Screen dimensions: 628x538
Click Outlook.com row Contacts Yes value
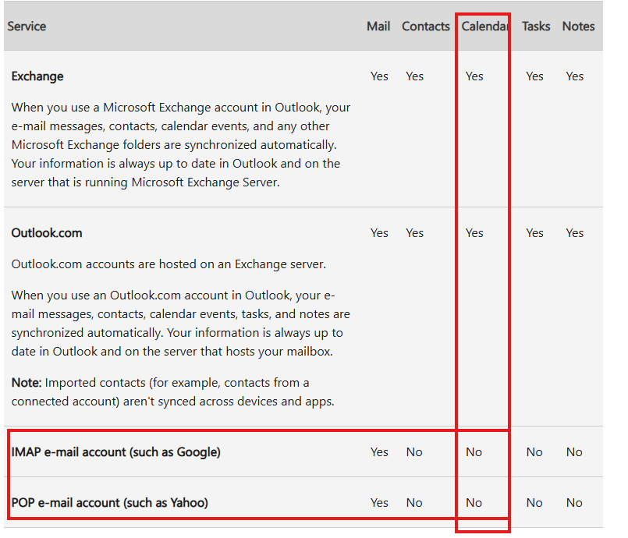[x=414, y=233]
